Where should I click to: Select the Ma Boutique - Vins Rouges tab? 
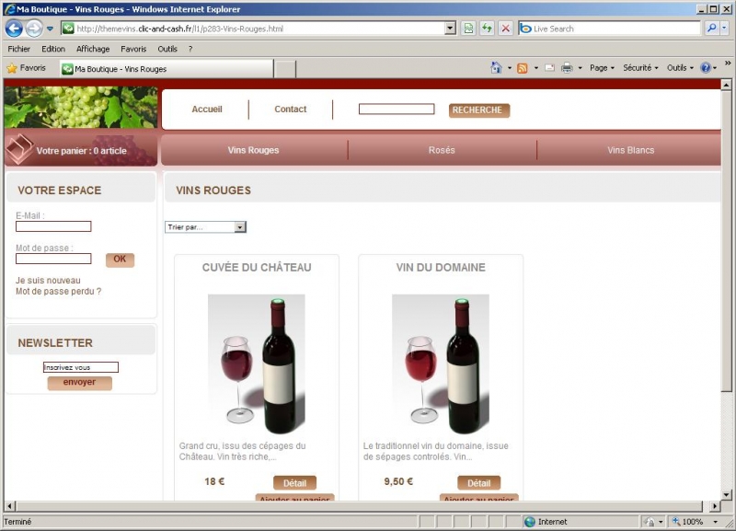(167, 69)
